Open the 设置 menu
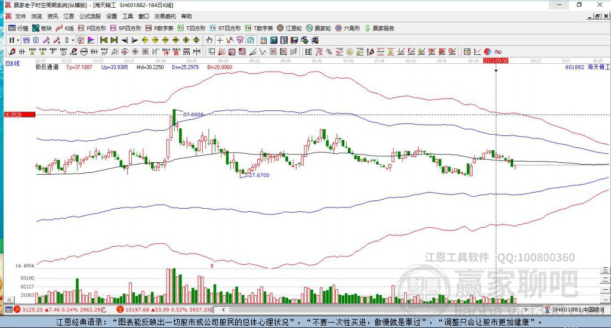611x328 pixels. pyautogui.click(x=112, y=16)
